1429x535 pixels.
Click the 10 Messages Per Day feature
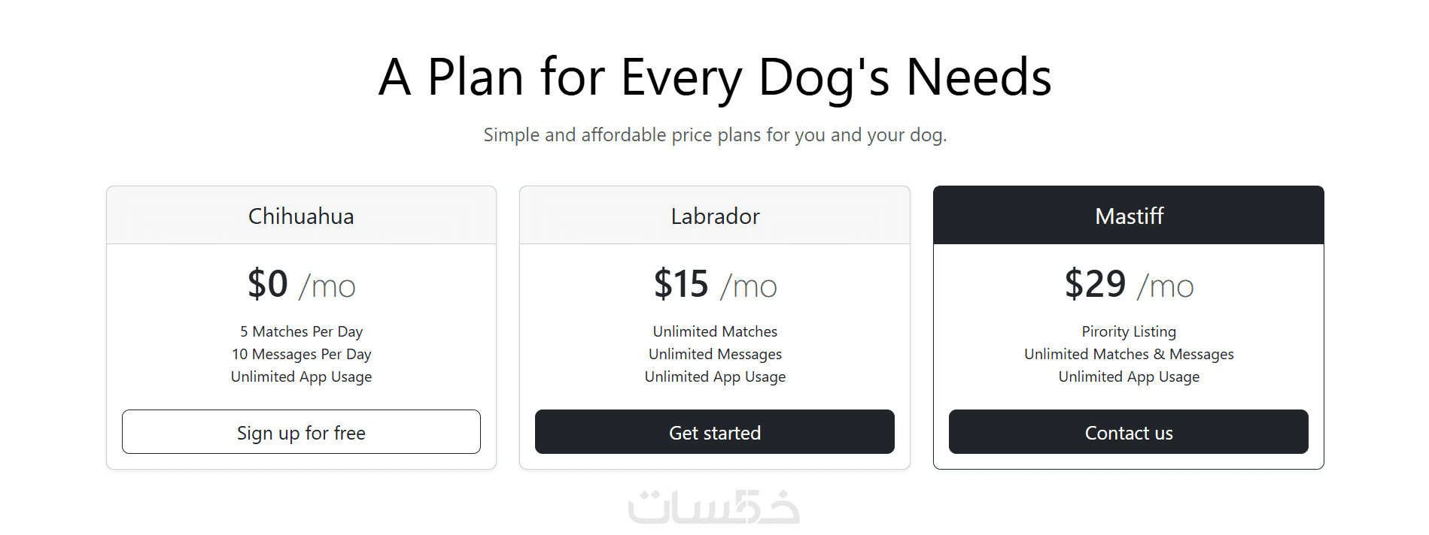point(301,354)
